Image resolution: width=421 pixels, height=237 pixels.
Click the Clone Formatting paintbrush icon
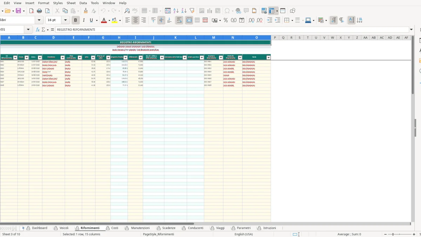86,11
